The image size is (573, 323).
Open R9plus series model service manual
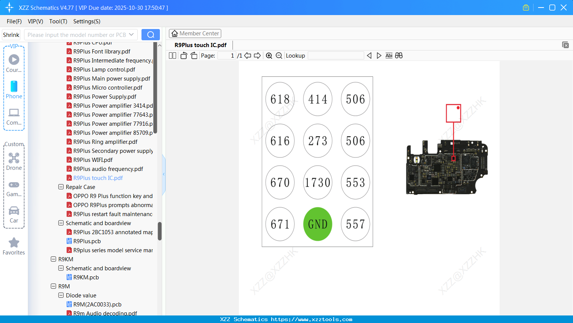click(x=109, y=250)
